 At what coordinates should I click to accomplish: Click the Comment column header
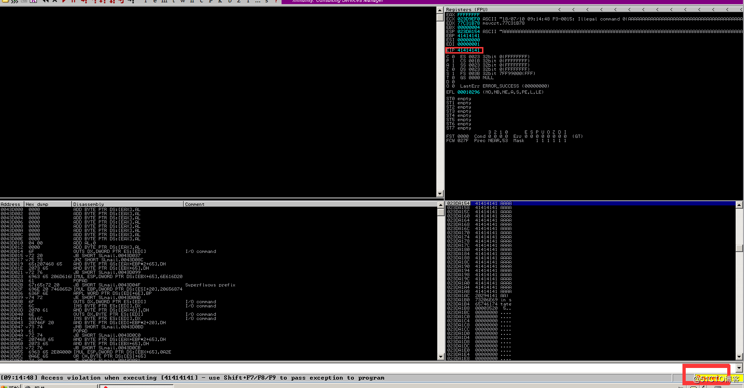310,204
